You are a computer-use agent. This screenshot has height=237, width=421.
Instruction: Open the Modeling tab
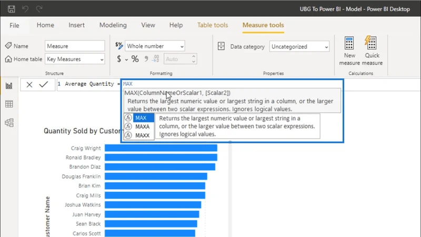[x=113, y=25]
